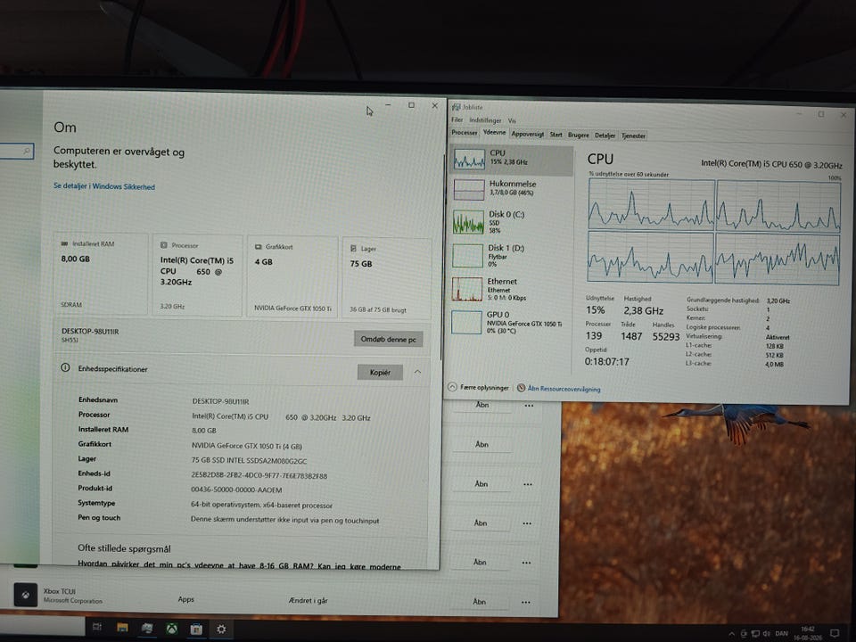Click Ændret i går text in Xbox TCUI row
This screenshot has width=856, height=642.
click(x=308, y=600)
